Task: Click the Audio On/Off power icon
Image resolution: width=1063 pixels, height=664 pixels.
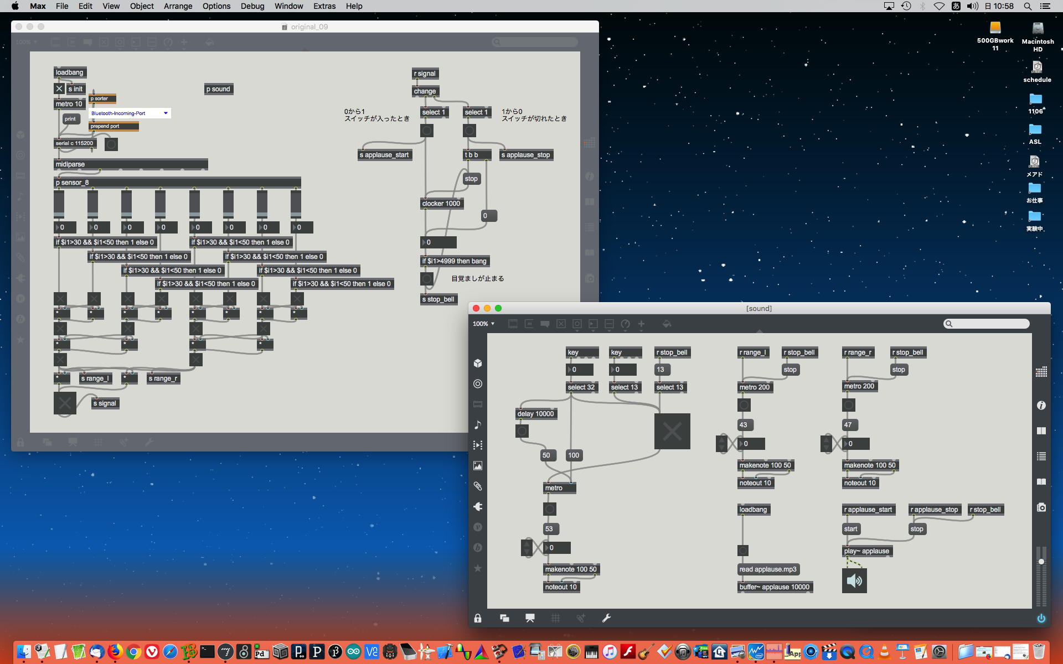Action: (1041, 618)
